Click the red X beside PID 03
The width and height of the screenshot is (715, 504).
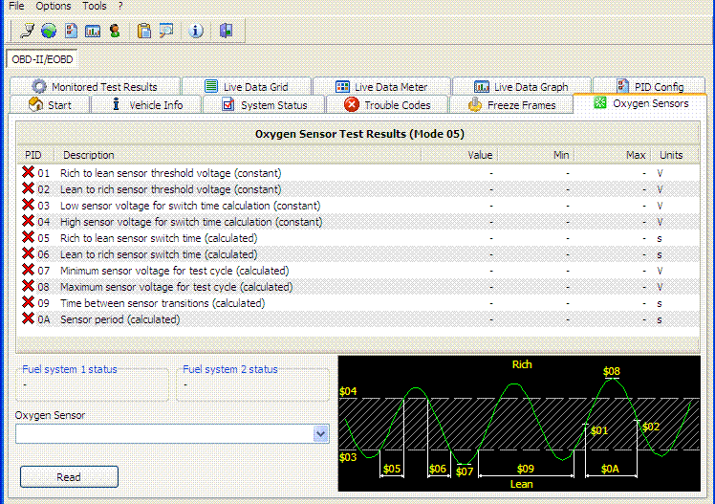tap(29, 205)
